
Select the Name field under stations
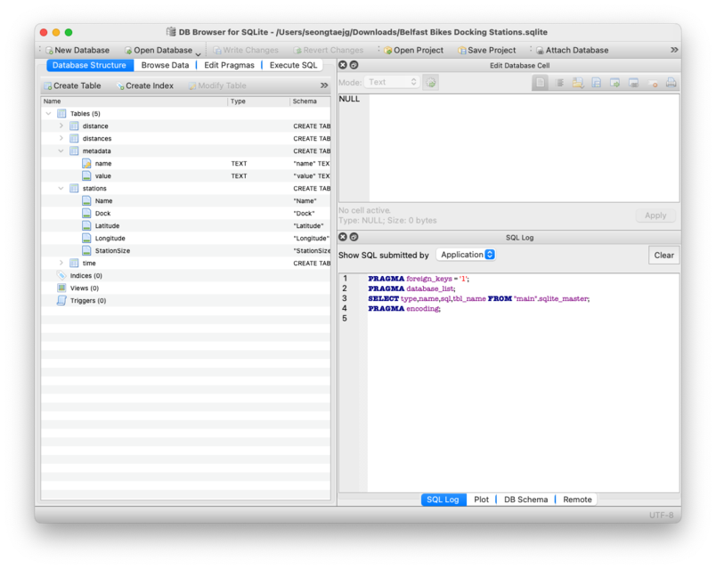[x=186, y=200]
